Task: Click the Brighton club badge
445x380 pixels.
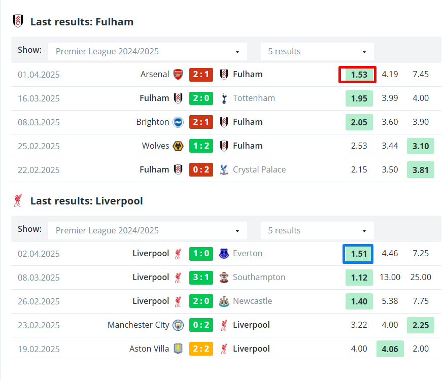Action: (178, 122)
